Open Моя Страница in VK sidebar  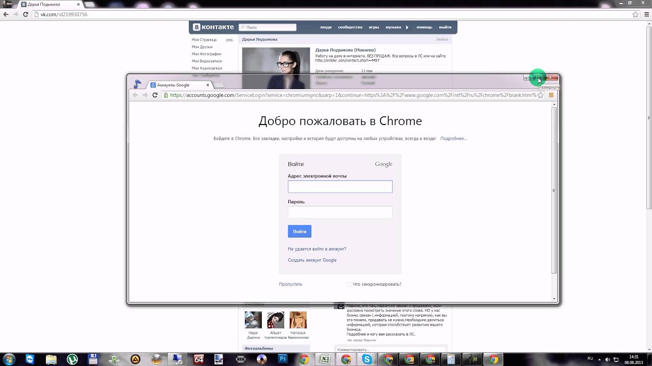[204, 40]
